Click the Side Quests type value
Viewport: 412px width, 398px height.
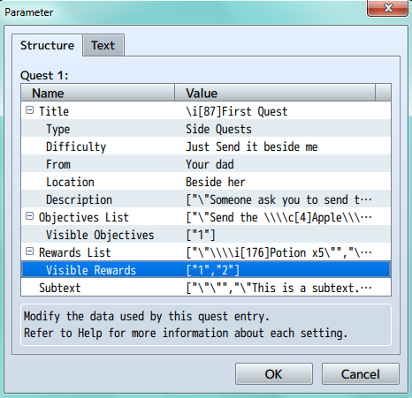pos(218,129)
